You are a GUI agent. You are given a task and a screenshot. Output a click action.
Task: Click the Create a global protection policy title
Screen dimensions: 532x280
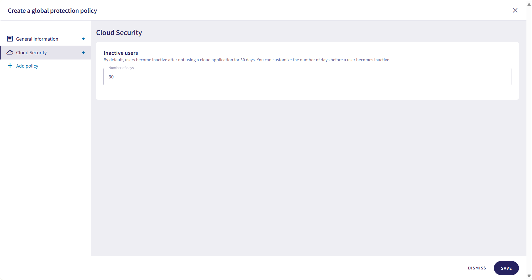click(52, 11)
